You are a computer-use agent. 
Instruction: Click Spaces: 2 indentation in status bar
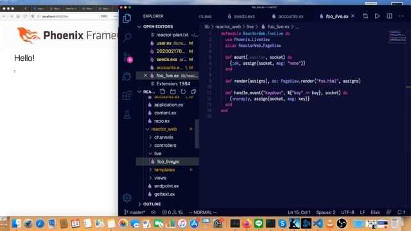pos(326,212)
